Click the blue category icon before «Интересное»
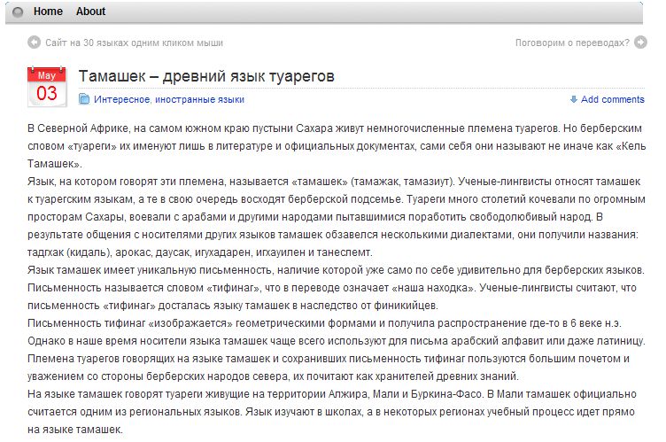 (85, 99)
